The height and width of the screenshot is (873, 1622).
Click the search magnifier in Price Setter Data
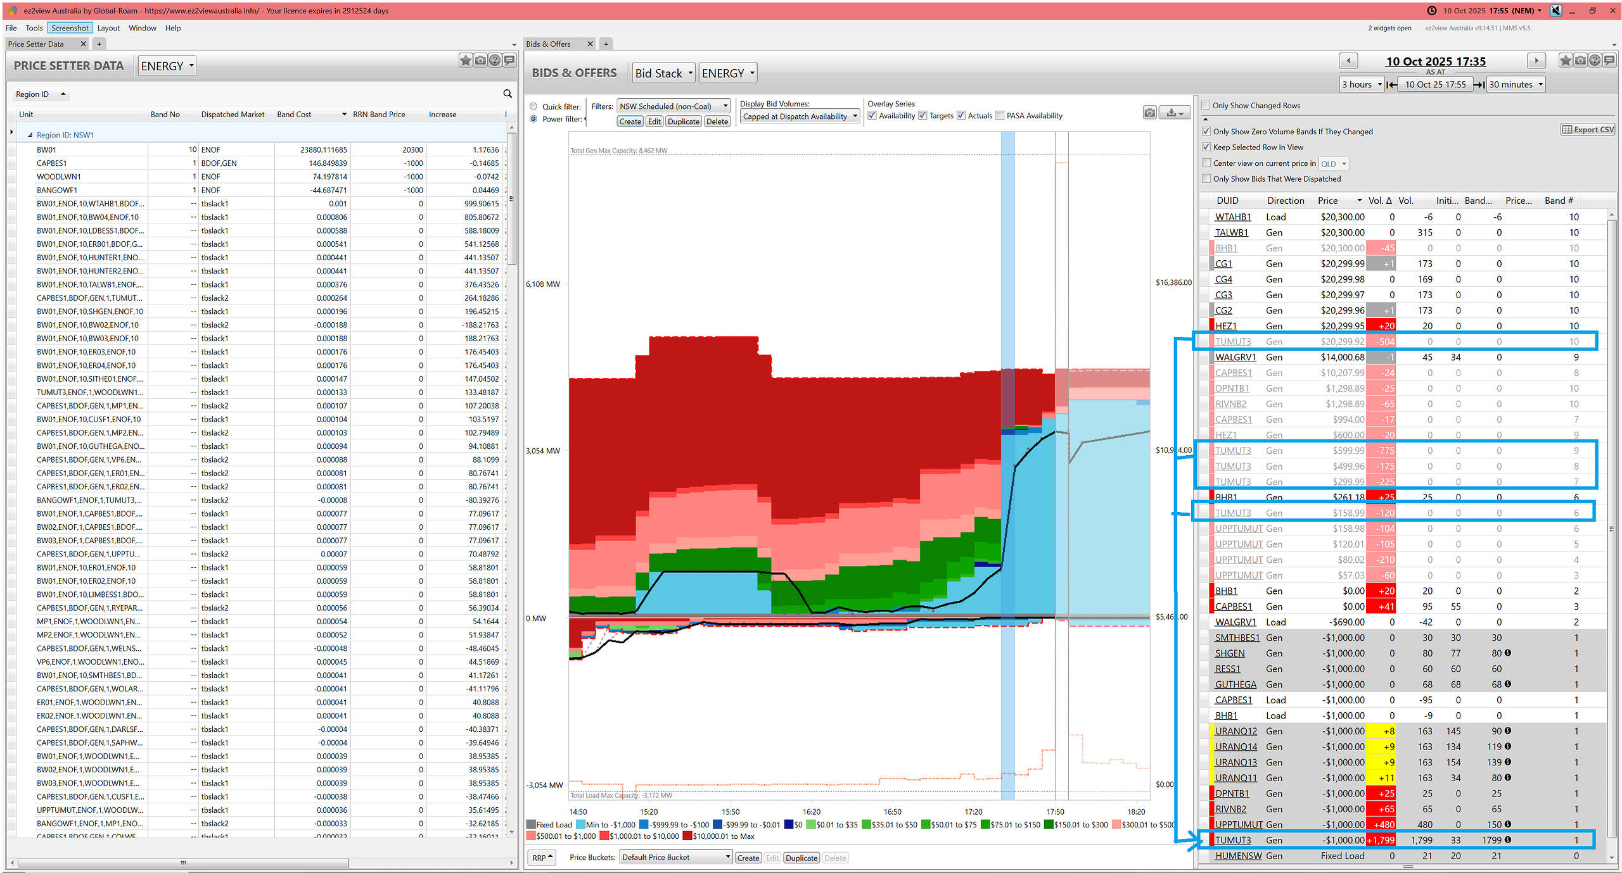click(x=508, y=94)
